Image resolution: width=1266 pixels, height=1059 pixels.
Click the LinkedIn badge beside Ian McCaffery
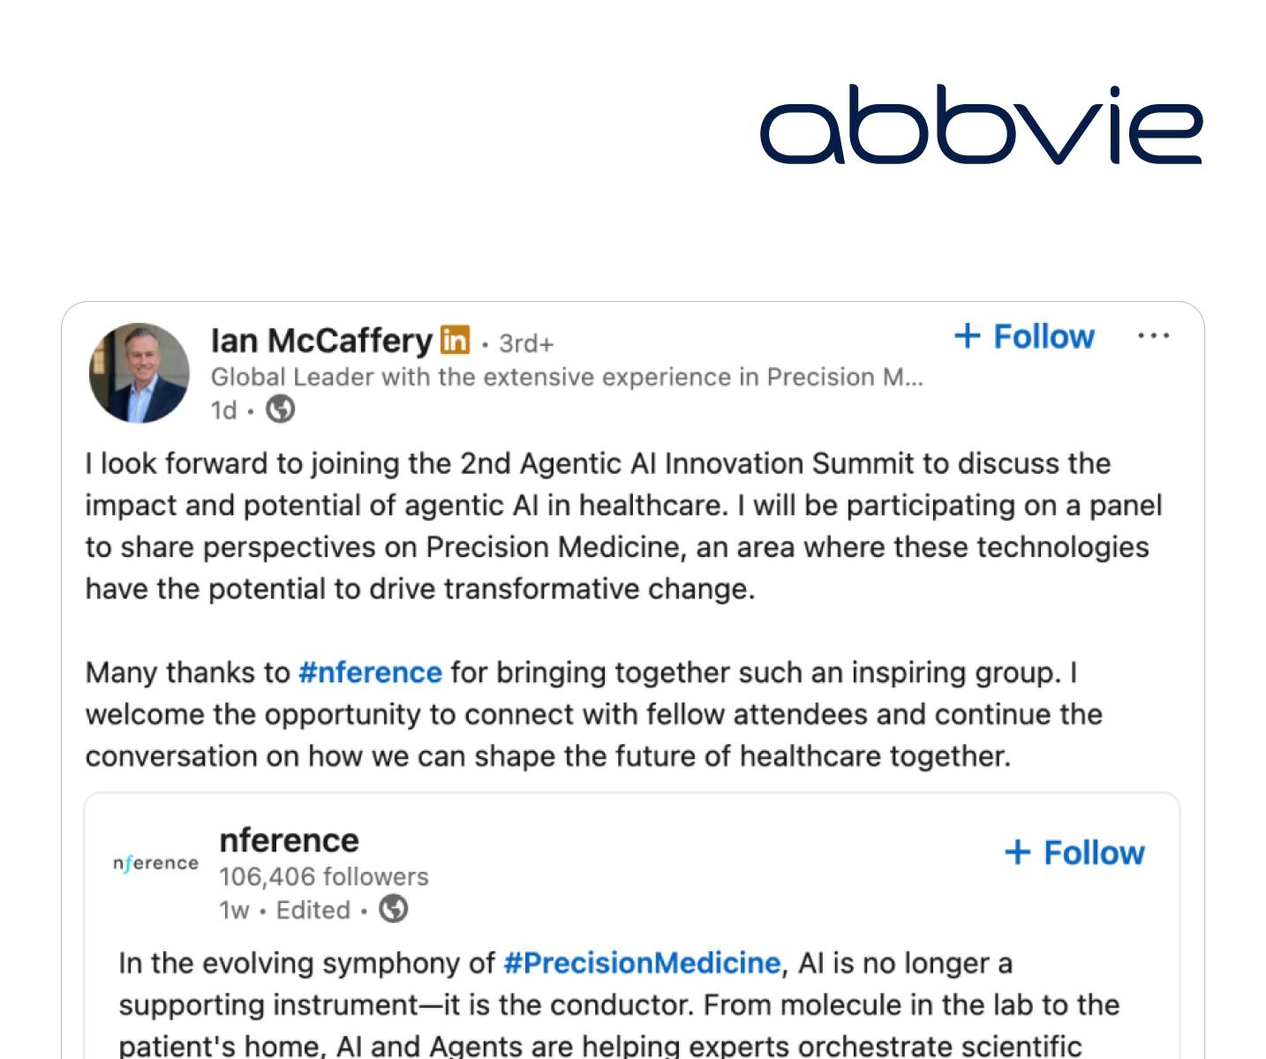click(x=456, y=340)
